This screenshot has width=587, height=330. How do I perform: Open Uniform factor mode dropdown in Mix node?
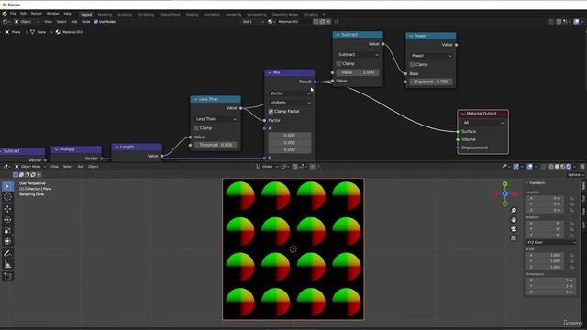(290, 103)
